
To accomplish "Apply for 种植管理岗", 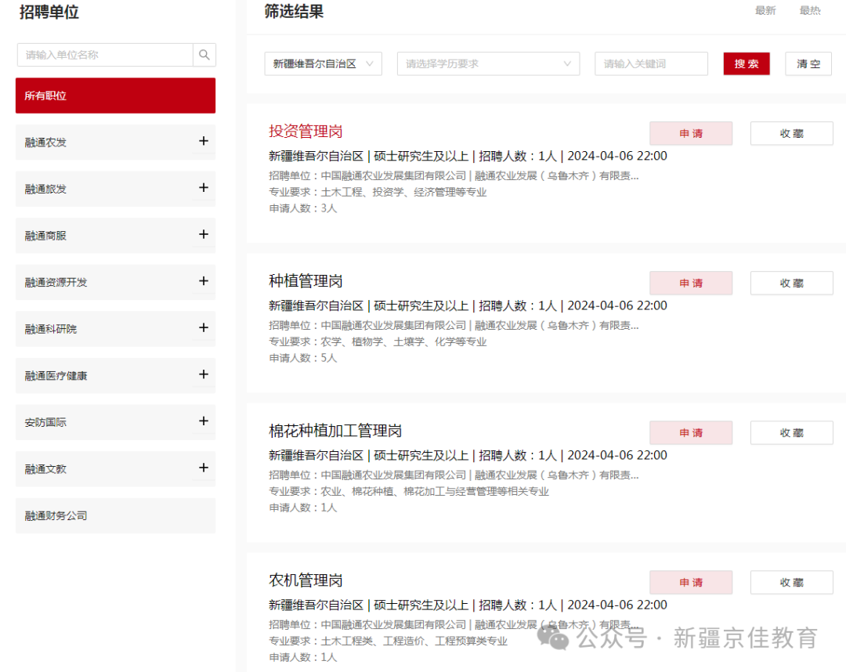I will click(x=691, y=284).
